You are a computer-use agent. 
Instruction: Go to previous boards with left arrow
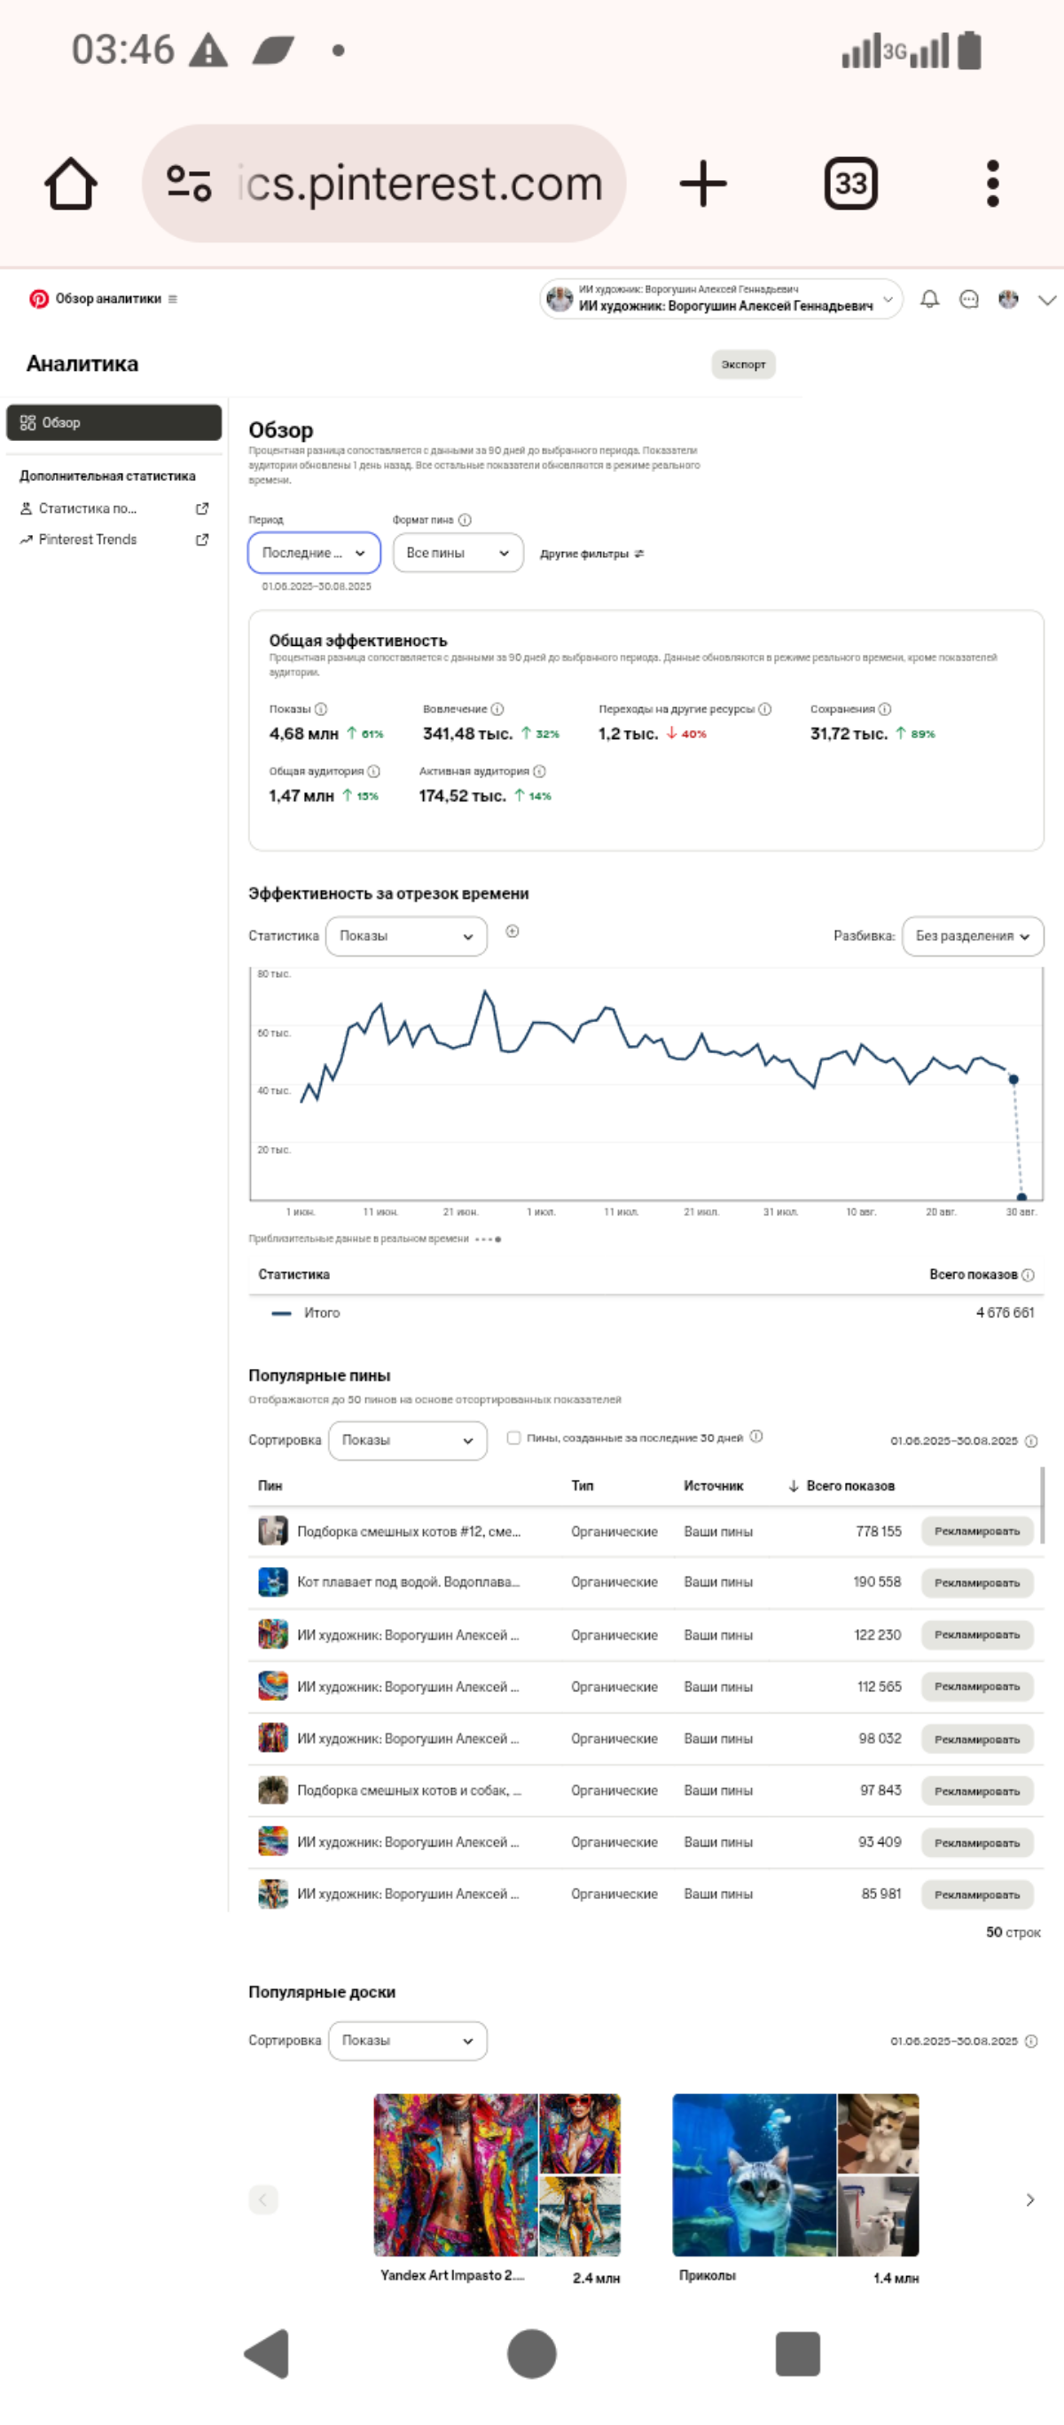[x=263, y=2200]
